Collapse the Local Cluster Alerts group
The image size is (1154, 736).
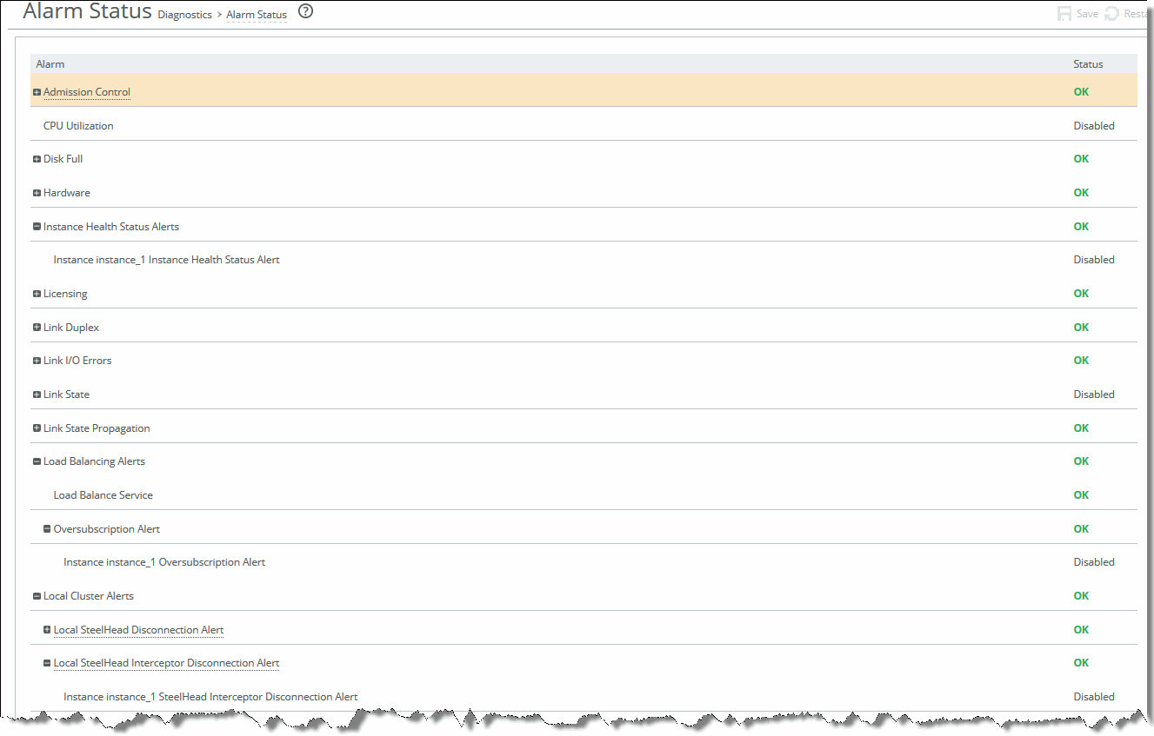pos(37,596)
